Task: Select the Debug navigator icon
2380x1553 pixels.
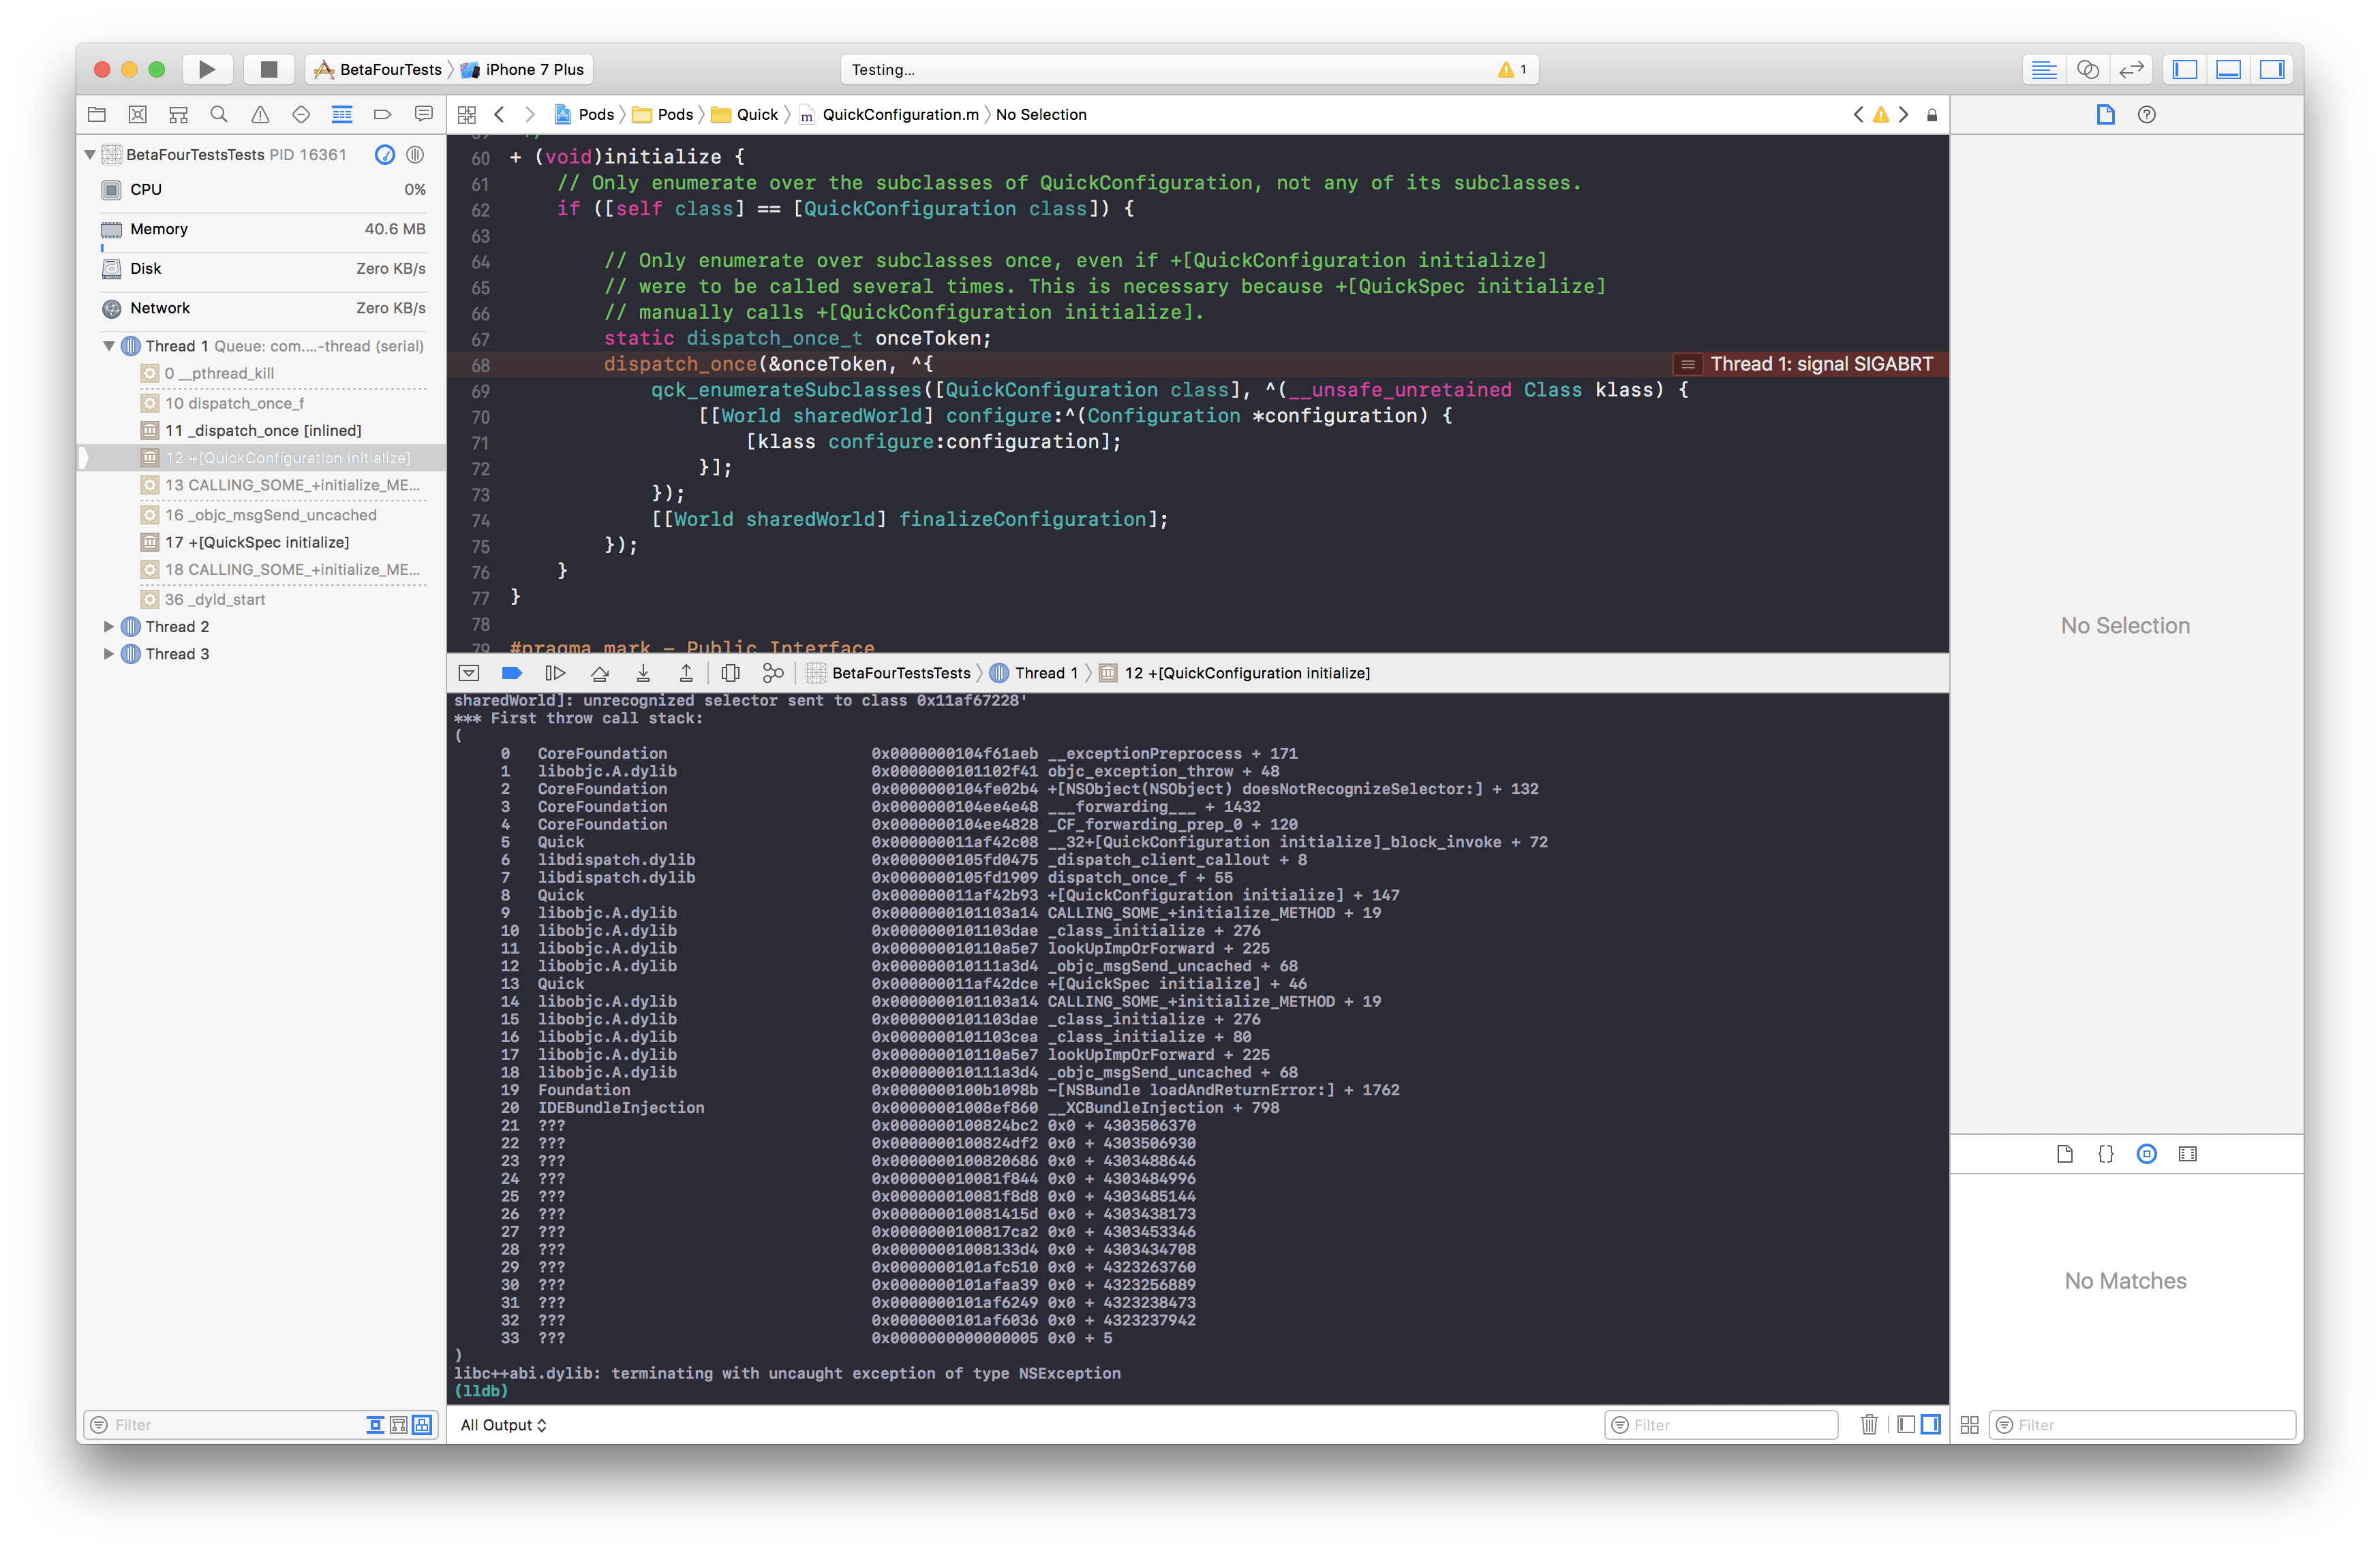Action: pos(342,114)
